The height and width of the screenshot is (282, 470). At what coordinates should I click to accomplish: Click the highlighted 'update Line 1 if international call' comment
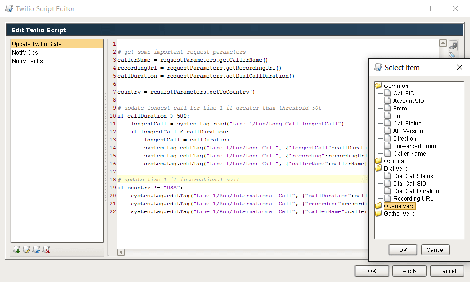(x=178, y=180)
